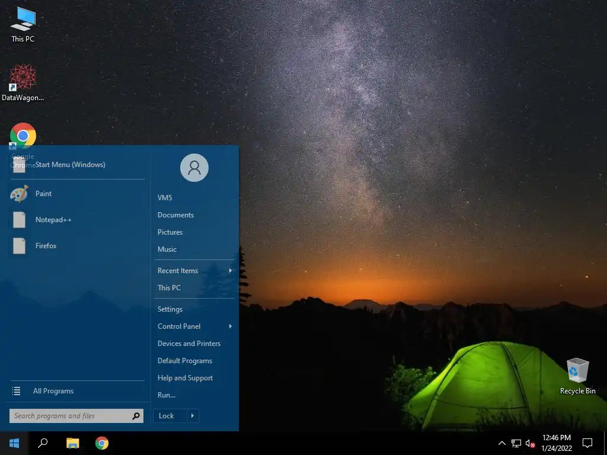
Task: Launch Chrome from the taskbar
Action: (102, 443)
